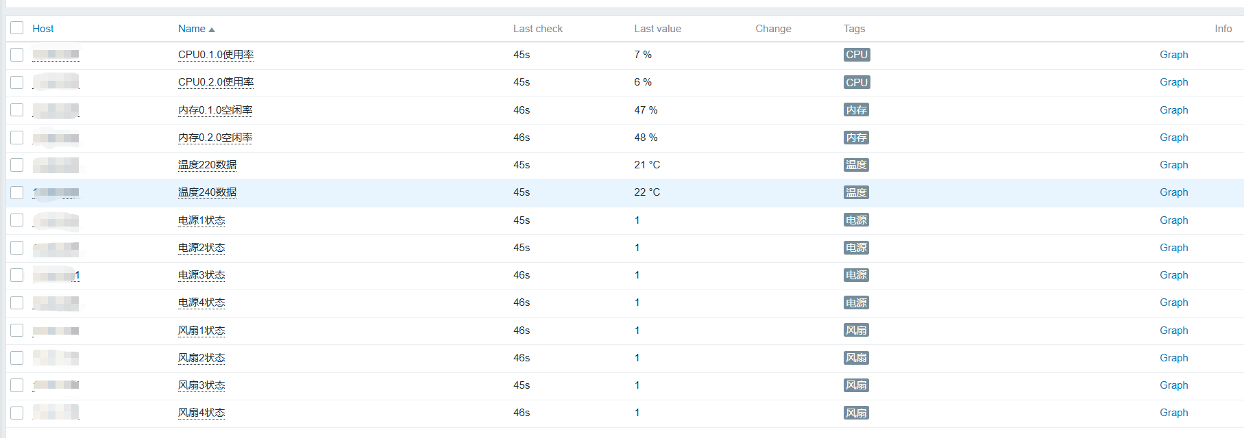The image size is (1244, 438).
Task: Tick the checkbox for the CPU0.1.0使用率 row
Action: [x=17, y=55]
